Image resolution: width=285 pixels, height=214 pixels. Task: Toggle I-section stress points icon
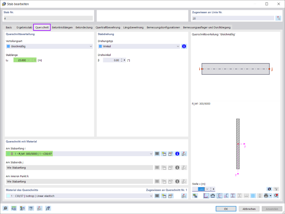click(x=233, y=196)
